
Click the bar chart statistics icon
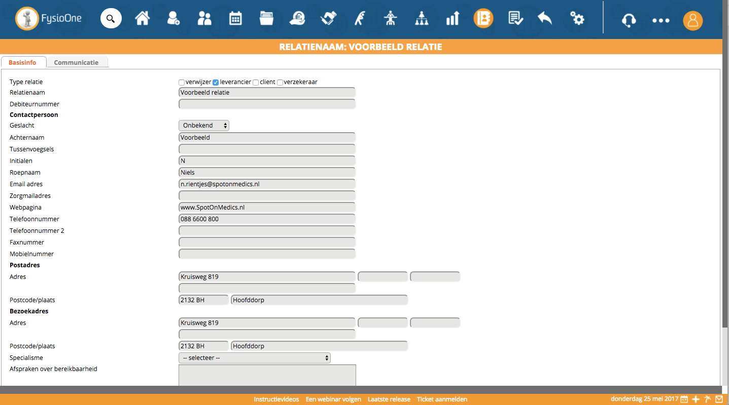tap(452, 19)
